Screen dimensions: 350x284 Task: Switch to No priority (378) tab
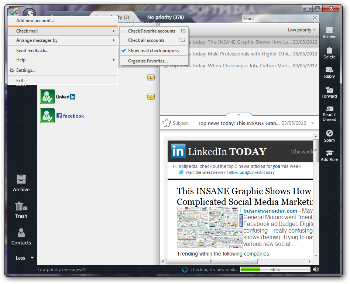165,17
